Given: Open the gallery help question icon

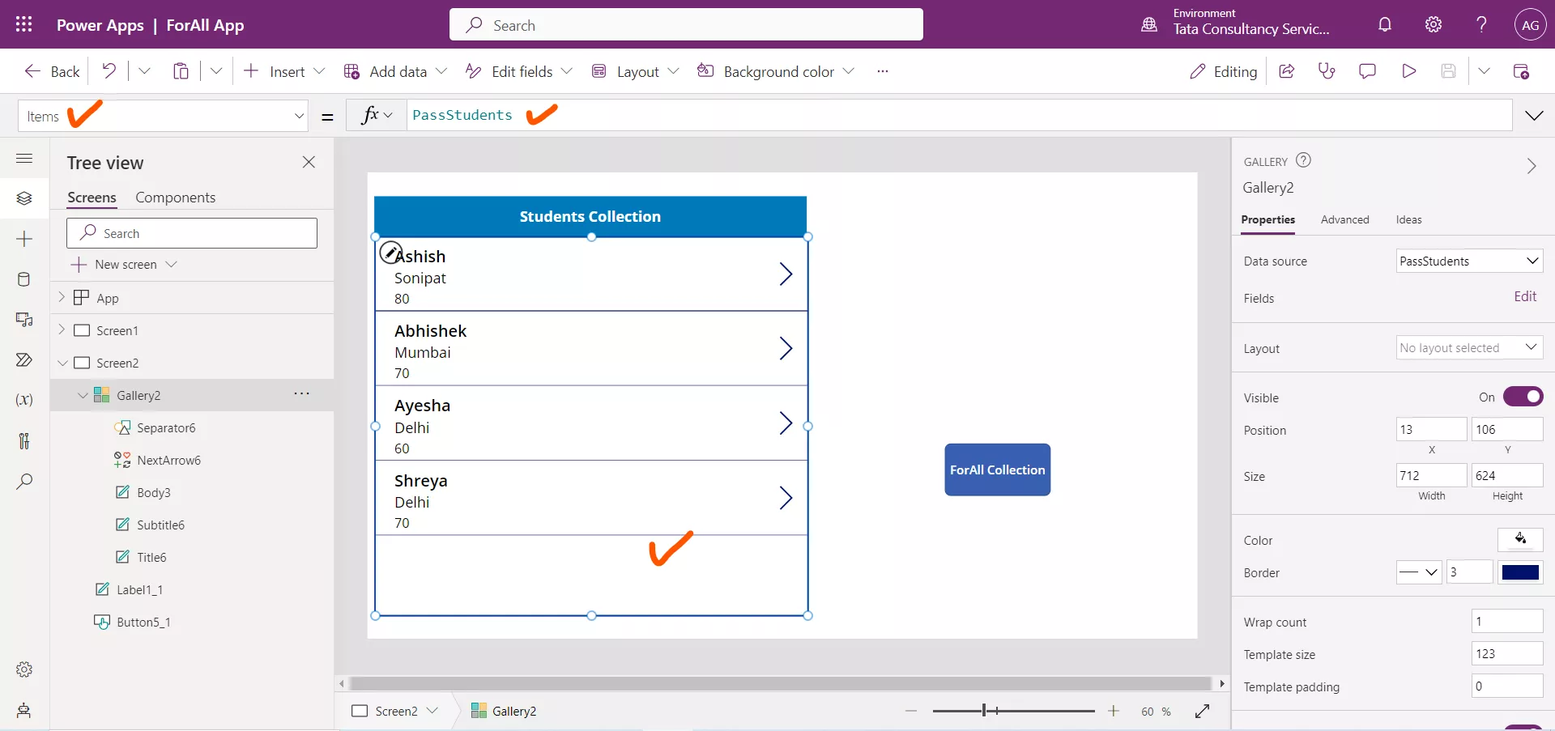Looking at the screenshot, I should (x=1303, y=160).
